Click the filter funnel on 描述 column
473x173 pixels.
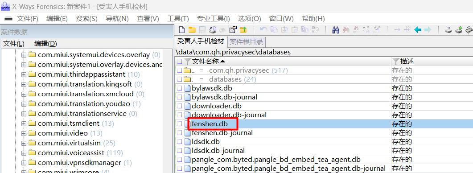coord(396,62)
